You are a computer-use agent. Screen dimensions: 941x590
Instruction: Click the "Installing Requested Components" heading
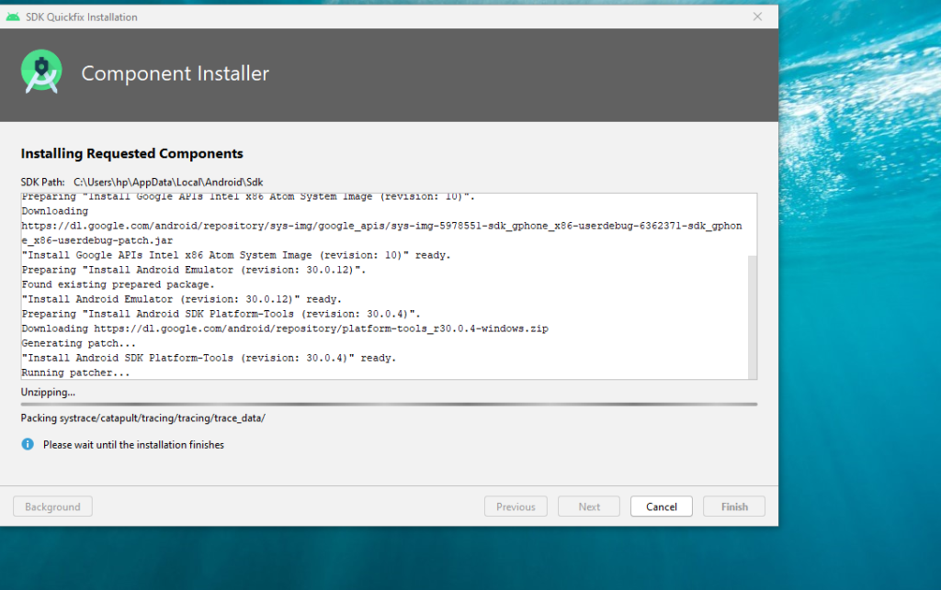pyautogui.click(x=131, y=153)
